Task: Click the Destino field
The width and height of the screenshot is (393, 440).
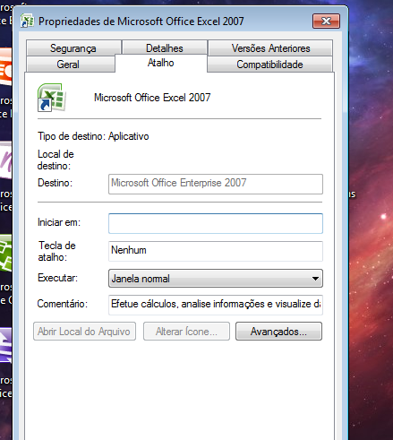Action: point(216,184)
